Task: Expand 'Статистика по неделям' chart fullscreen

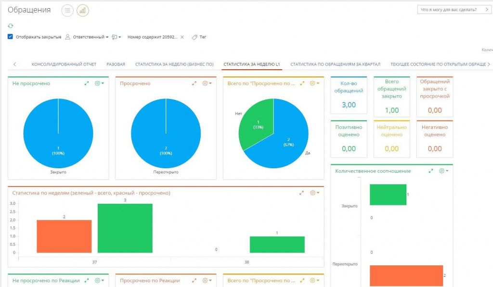Action: 301,193
